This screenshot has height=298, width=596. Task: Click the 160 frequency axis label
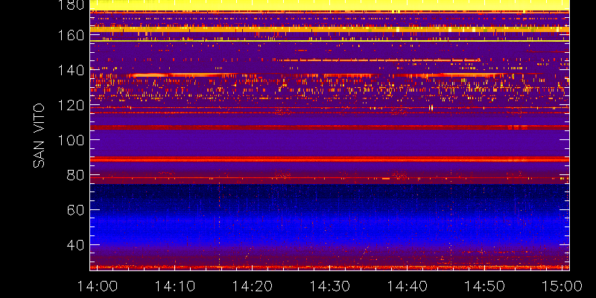(71, 35)
